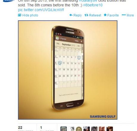The image size is (137, 131).
Task: Click the Reply arrow icon
Action: [71, 15]
